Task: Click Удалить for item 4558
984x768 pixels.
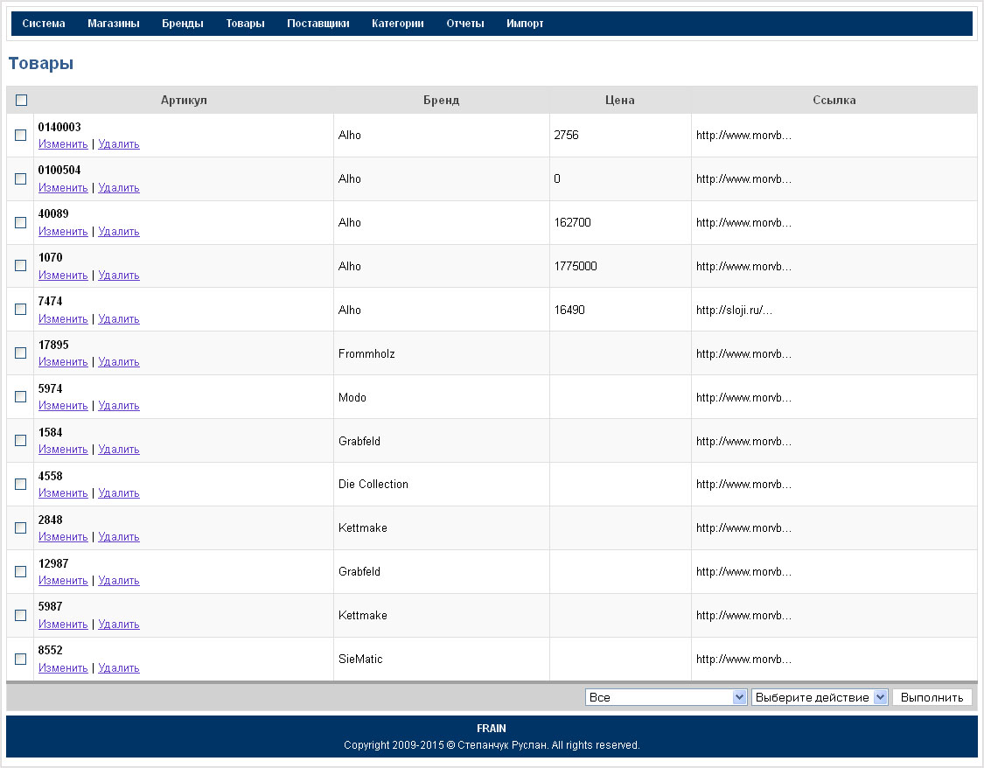Action: tap(119, 493)
